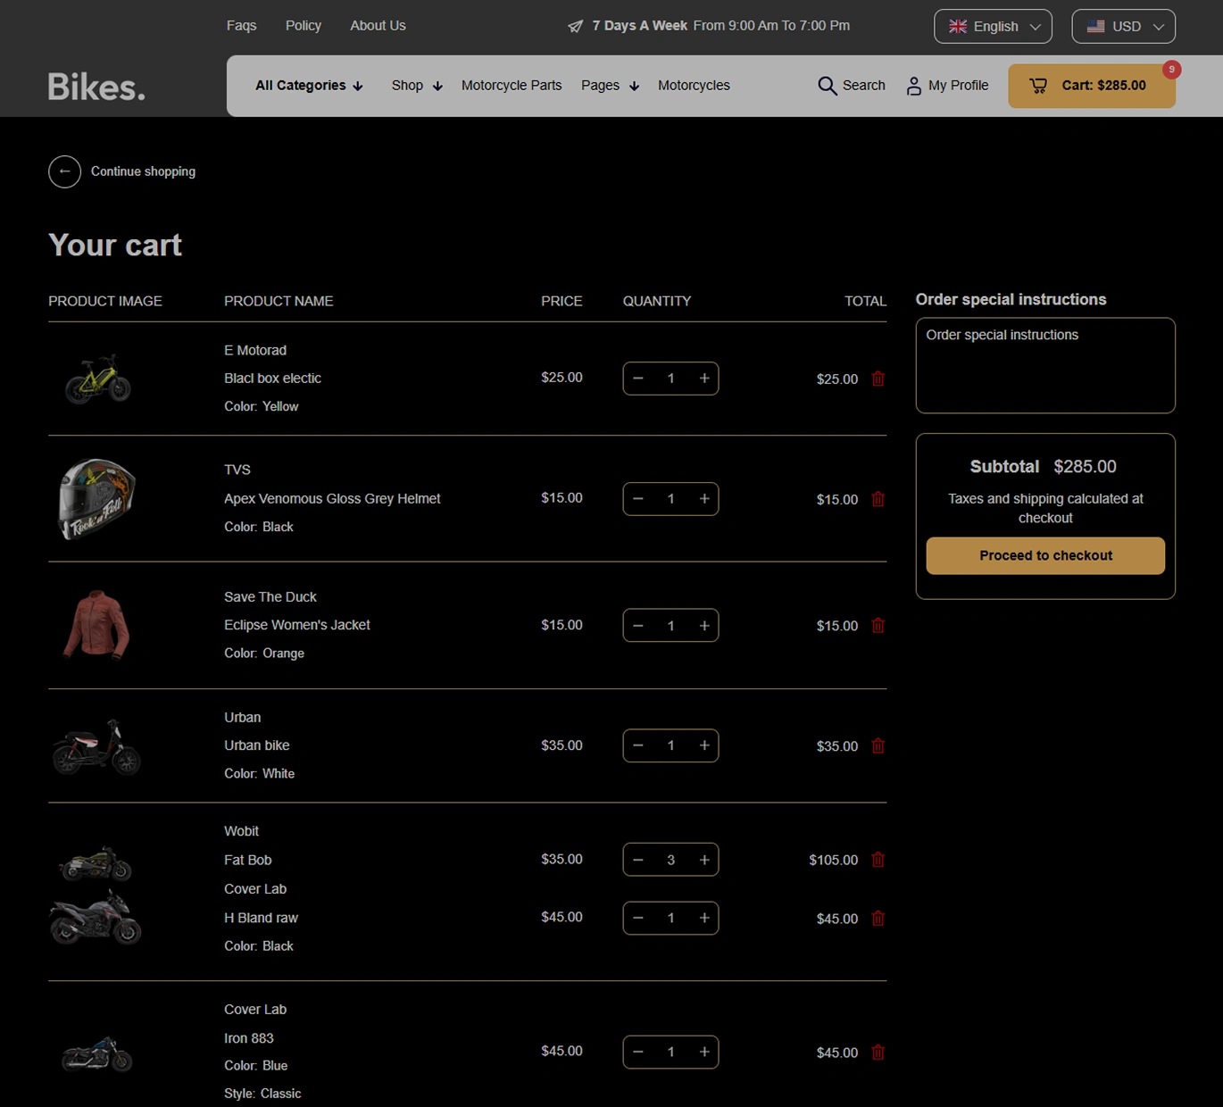Image resolution: width=1223 pixels, height=1107 pixels.
Task: Click the yellow e-bike product thumbnail
Action: tap(97, 379)
